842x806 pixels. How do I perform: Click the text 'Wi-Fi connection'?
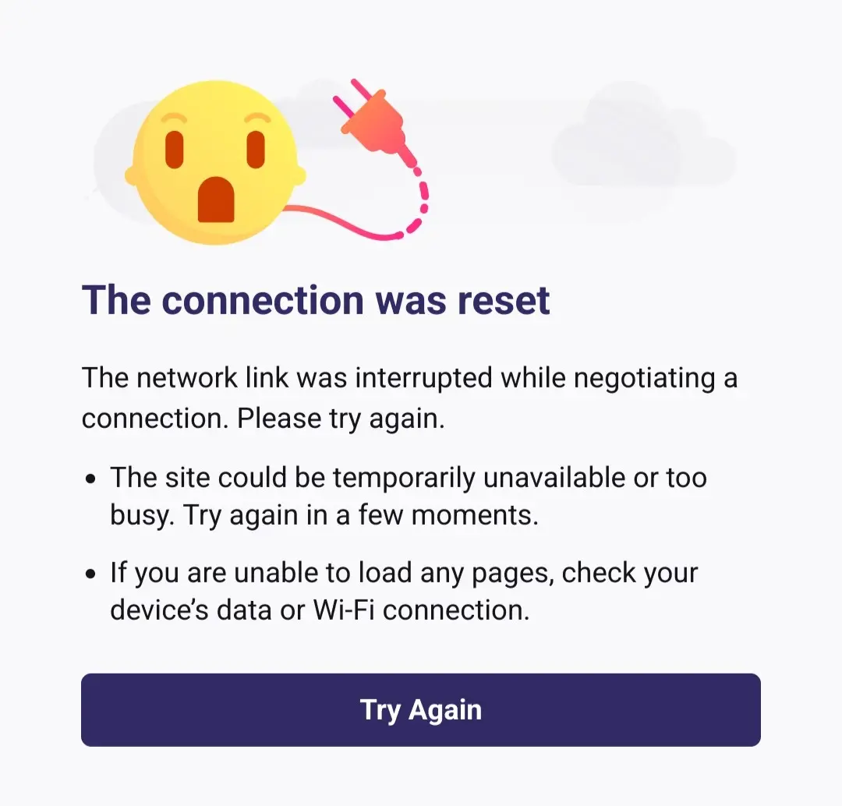[x=422, y=610]
